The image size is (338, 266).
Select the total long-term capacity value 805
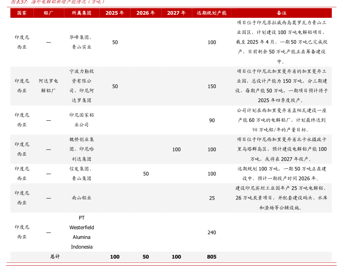click(x=212, y=257)
